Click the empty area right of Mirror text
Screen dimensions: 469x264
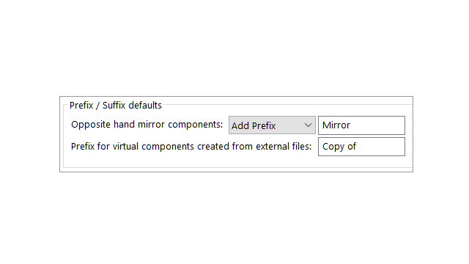tap(378, 125)
